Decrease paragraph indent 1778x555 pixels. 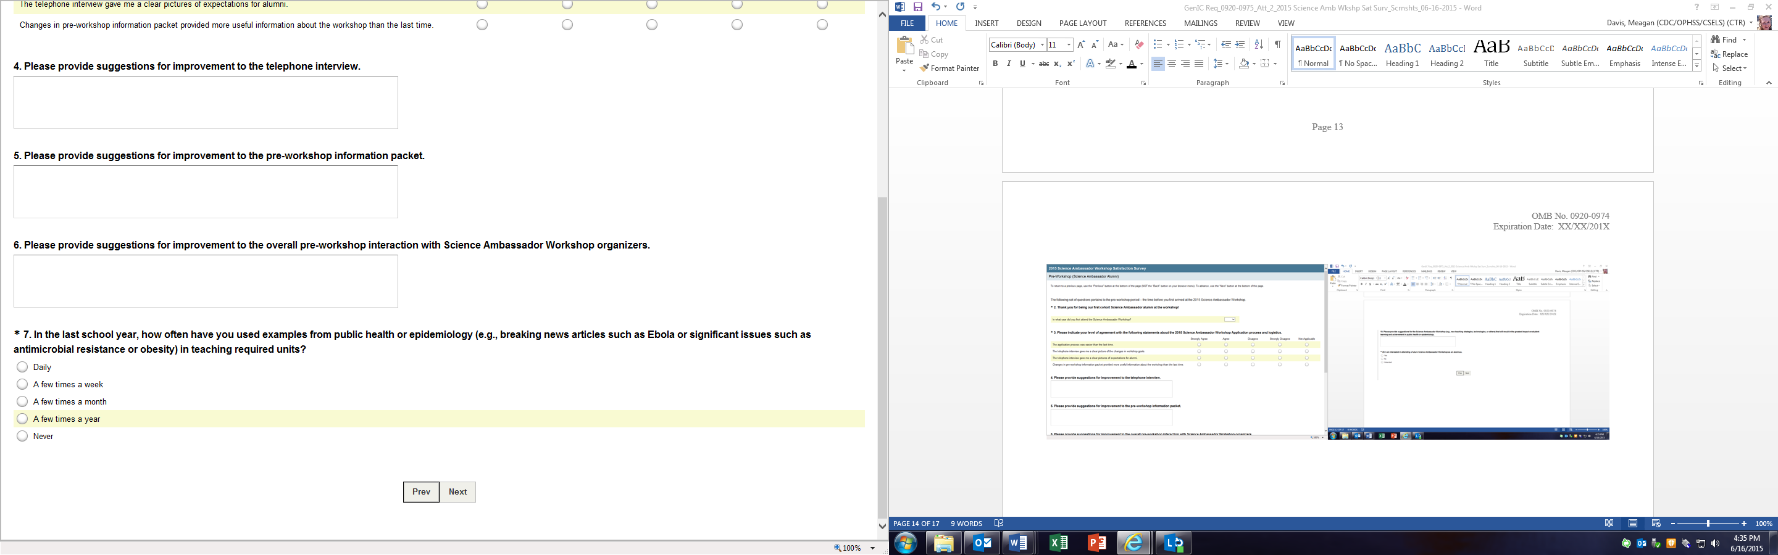1226,45
